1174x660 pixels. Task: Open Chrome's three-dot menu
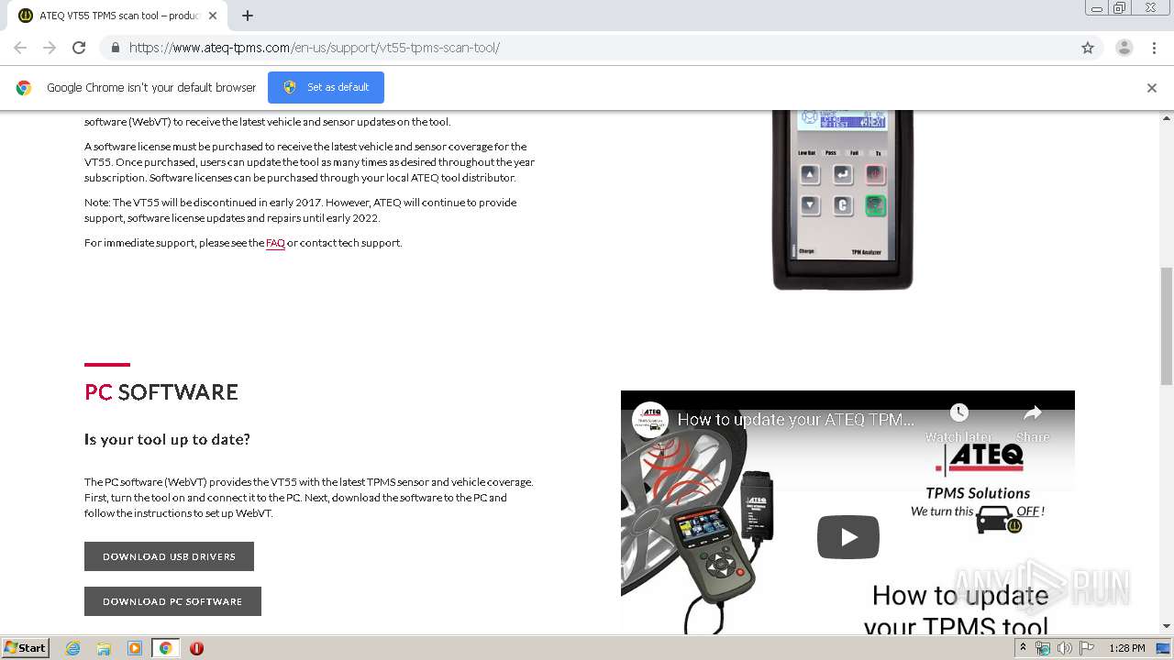(x=1154, y=48)
